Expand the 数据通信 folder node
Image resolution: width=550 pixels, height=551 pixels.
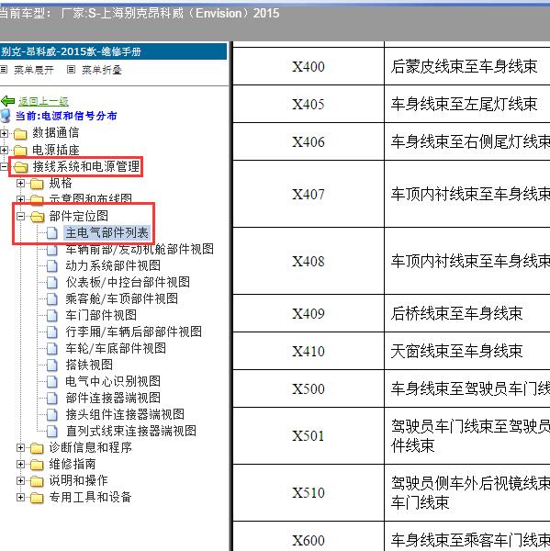coord(4,133)
